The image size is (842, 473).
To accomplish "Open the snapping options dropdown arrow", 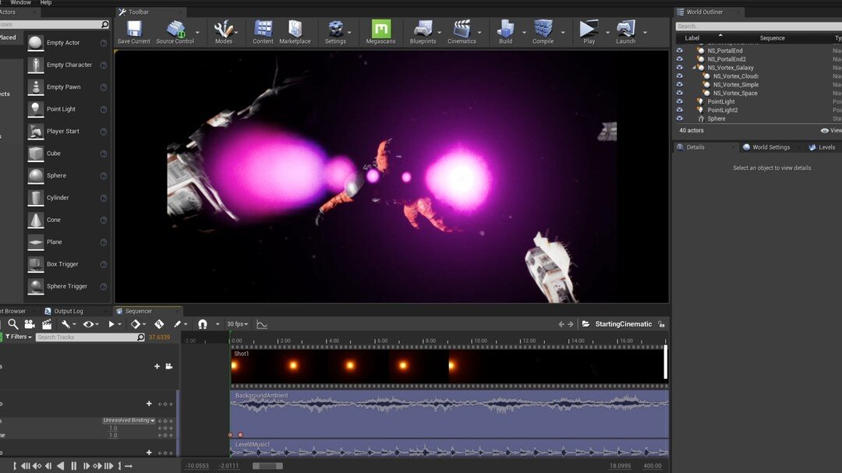I will 218,324.
